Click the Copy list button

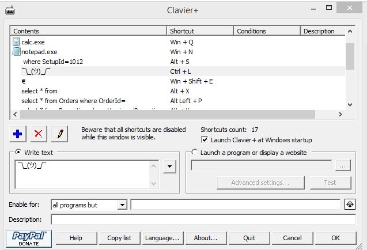point(119,238)
